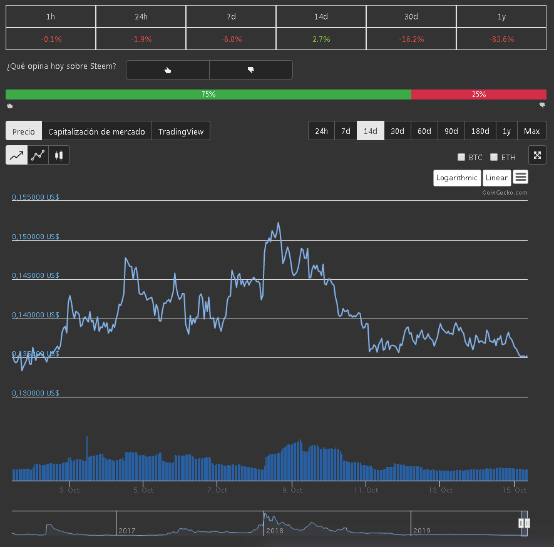Viewport: 554px width, 547px height.
Task: Enable the ETH comparison checkbox
Action: coord(494,157)
